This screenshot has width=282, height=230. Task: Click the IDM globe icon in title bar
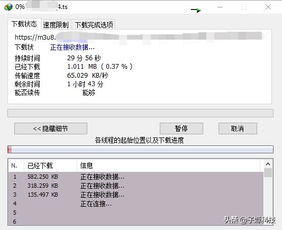click(8, 7)
